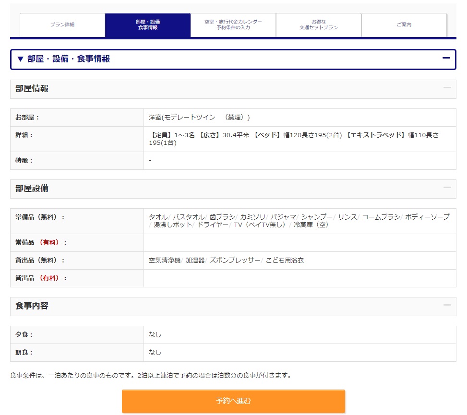Click the ▼ triangle beside 部屋・設備・食事情報
This screenshot has width=467, height=415.
20,59
